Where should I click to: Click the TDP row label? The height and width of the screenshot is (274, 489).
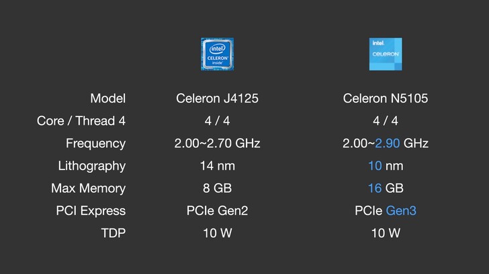[112, 233]
